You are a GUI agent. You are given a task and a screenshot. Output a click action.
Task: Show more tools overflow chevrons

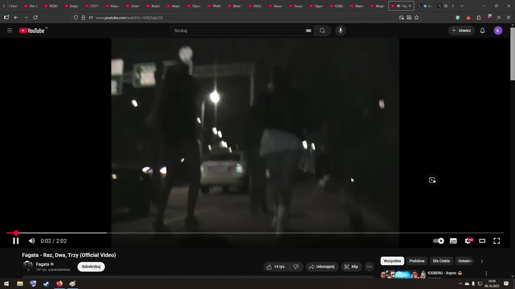[x=499, y=17]
